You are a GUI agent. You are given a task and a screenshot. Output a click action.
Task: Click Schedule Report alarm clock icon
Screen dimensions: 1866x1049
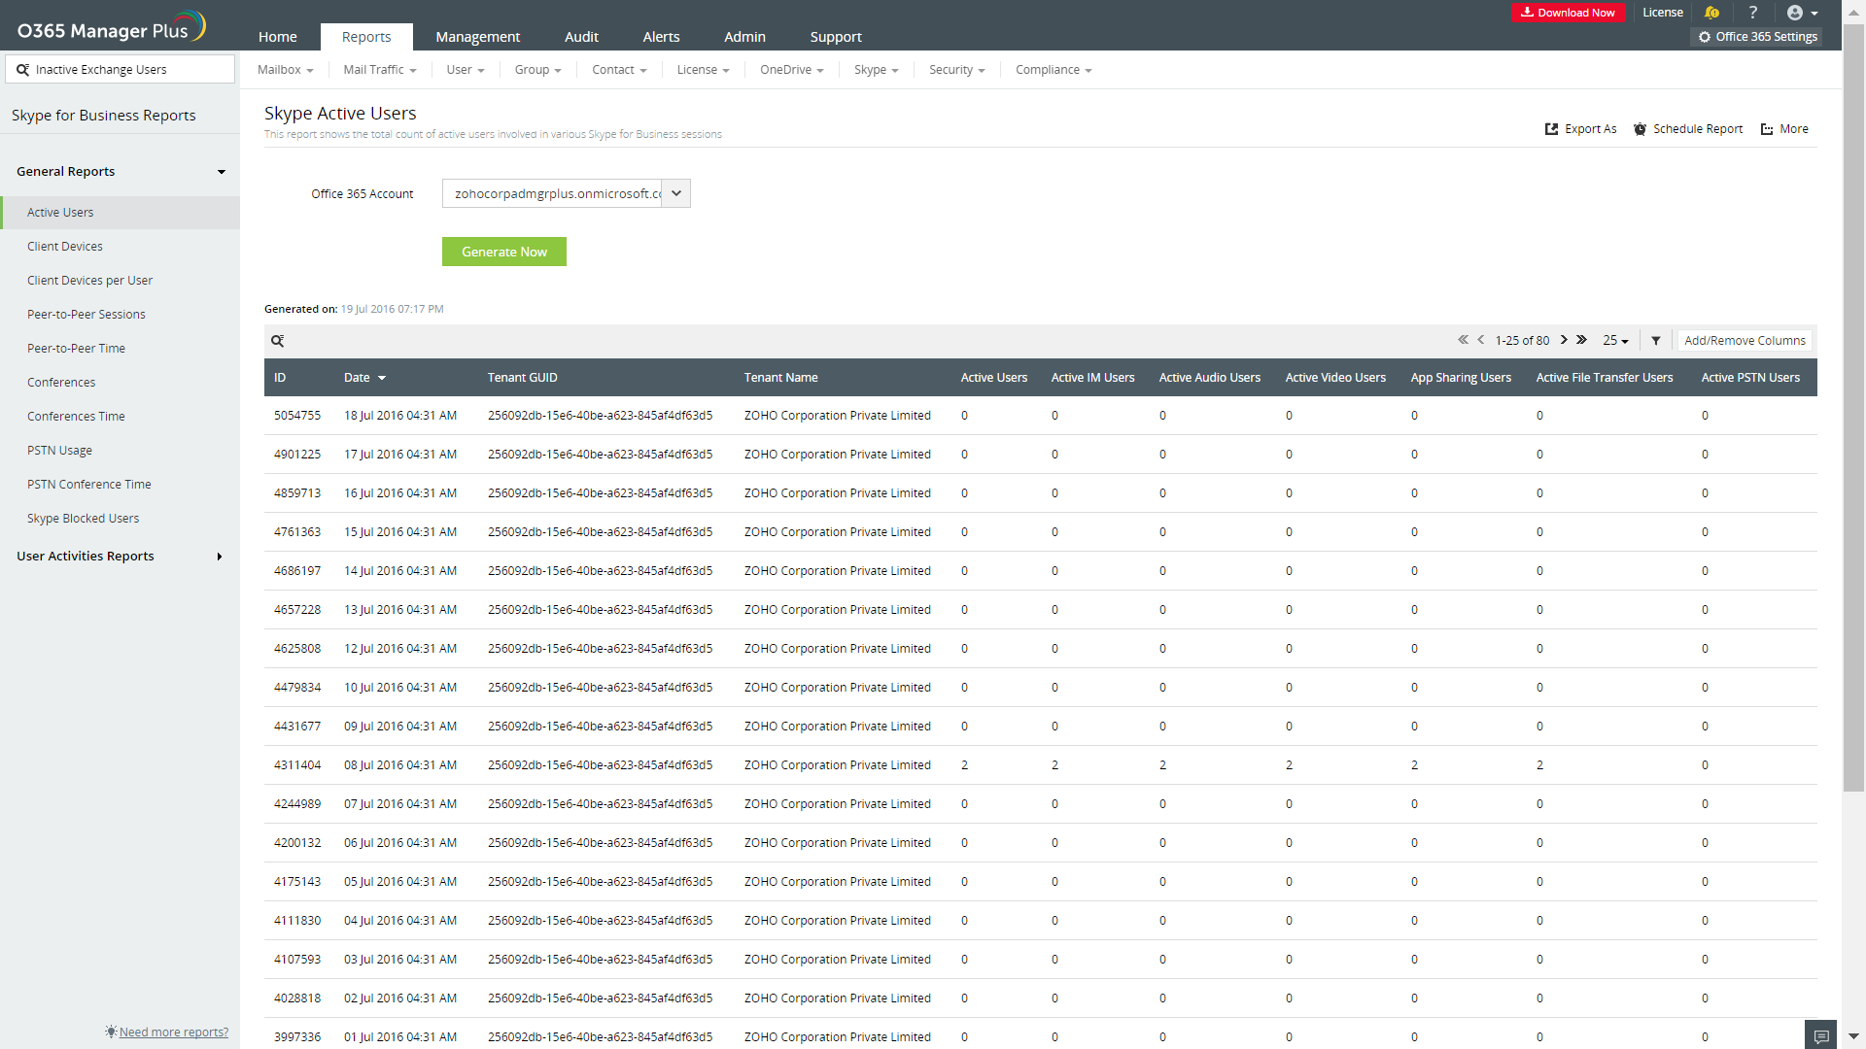1640,129
